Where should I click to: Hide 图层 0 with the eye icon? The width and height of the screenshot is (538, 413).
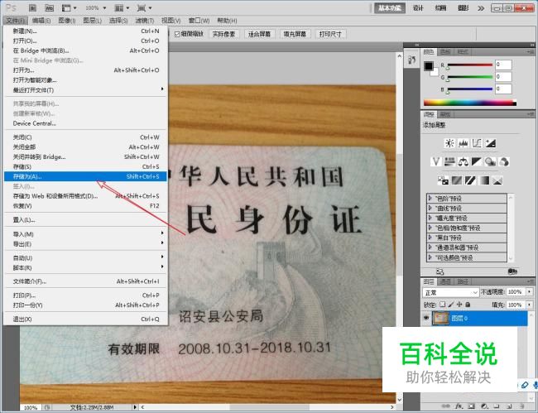tap(426, 318)
